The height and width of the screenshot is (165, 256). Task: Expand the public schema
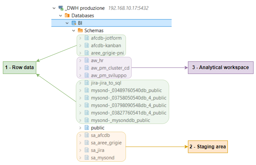pos(80,128)
